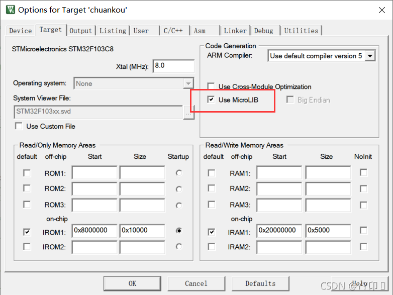This screenshot has width=393, height=295.
Task: Toggle the IRAM1 default checkbox
Action: coord(212,232)
